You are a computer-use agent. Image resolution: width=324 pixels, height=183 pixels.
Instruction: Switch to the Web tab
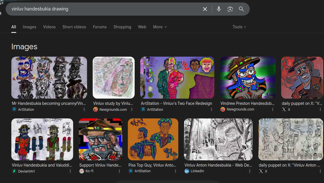pos(142,27)
